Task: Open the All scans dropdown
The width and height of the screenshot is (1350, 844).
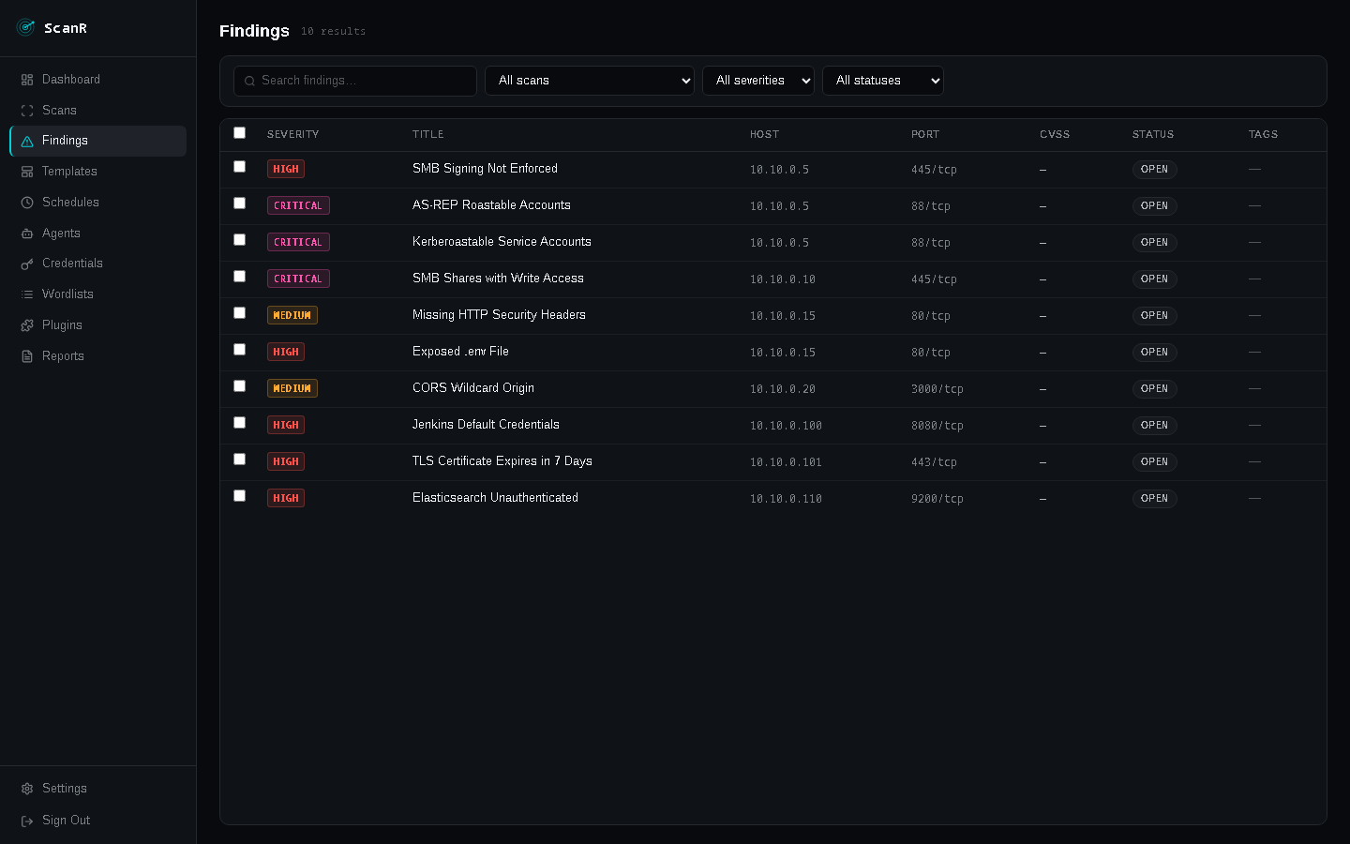Action: pos(590,81)
